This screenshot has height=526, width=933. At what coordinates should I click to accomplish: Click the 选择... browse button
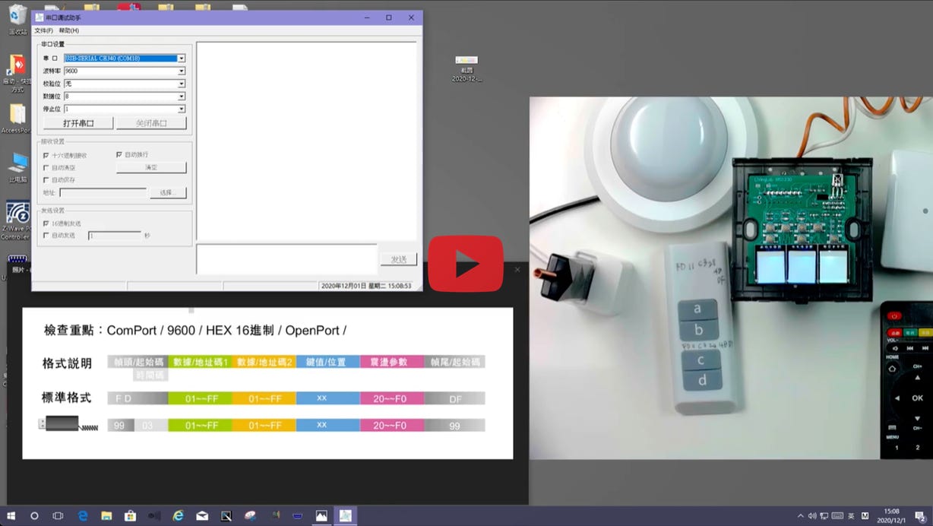(x=168, y=193)
